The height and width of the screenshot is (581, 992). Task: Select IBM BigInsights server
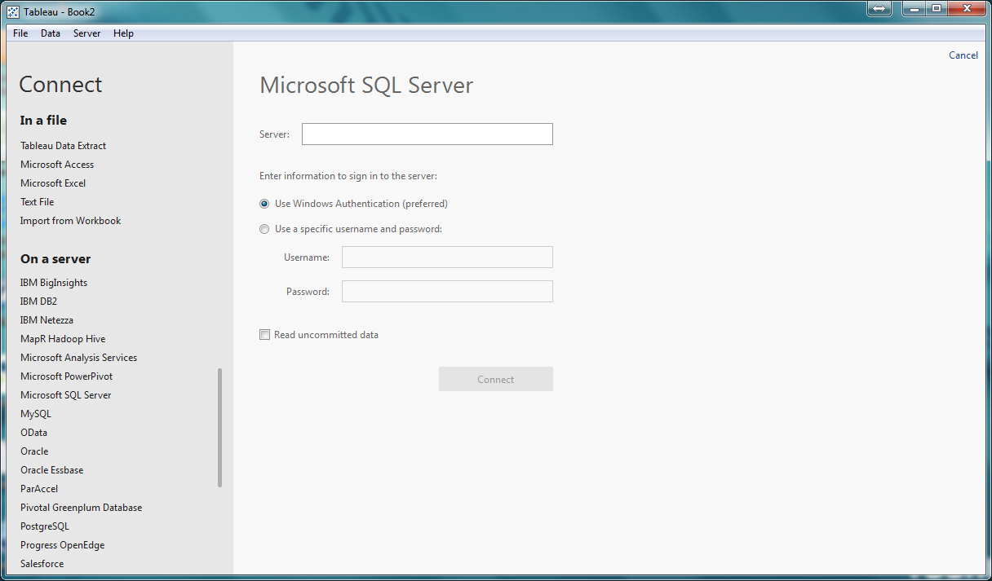click(54, 283)
